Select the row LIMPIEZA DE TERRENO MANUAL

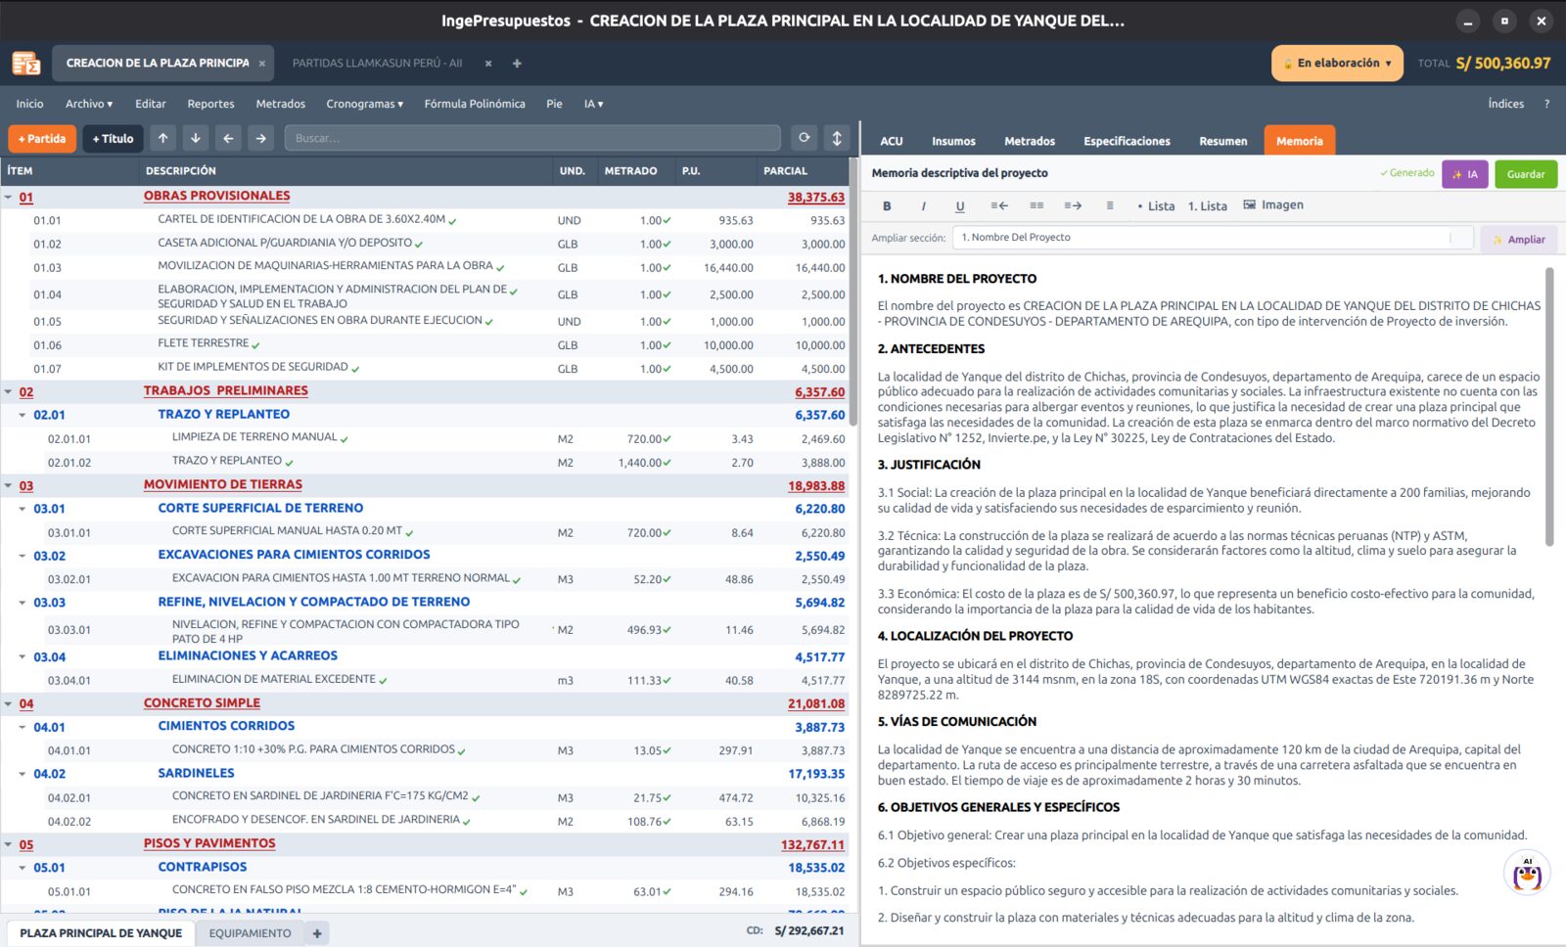(x=425, y=438)
